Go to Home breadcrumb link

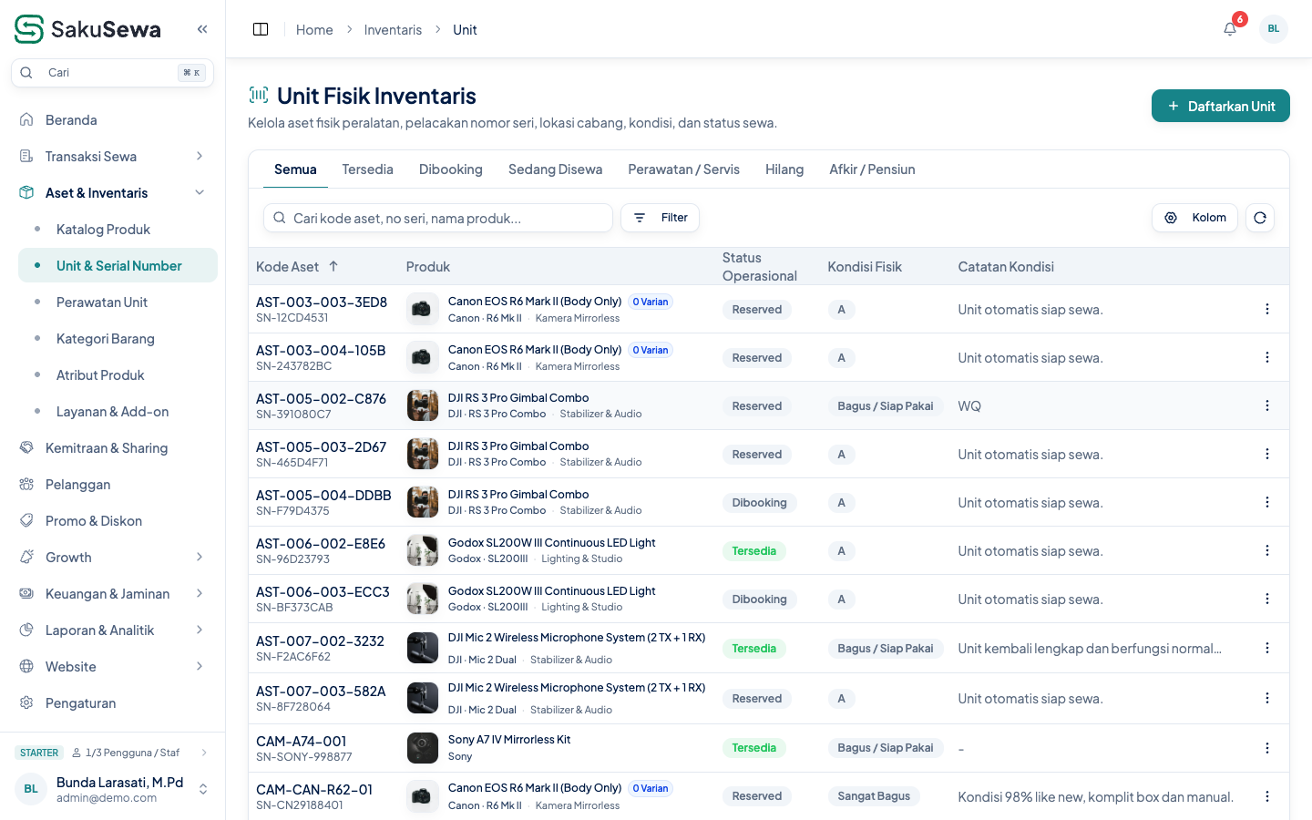click(x=314, y=30)
